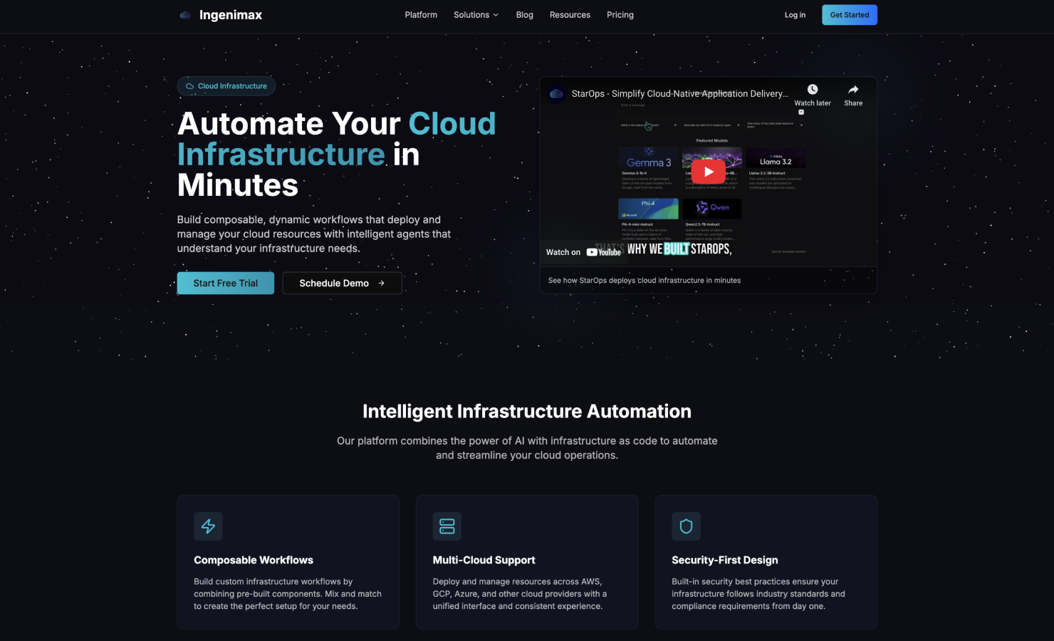Click the StarOps channel avatar in video

(x=557, y=93)
